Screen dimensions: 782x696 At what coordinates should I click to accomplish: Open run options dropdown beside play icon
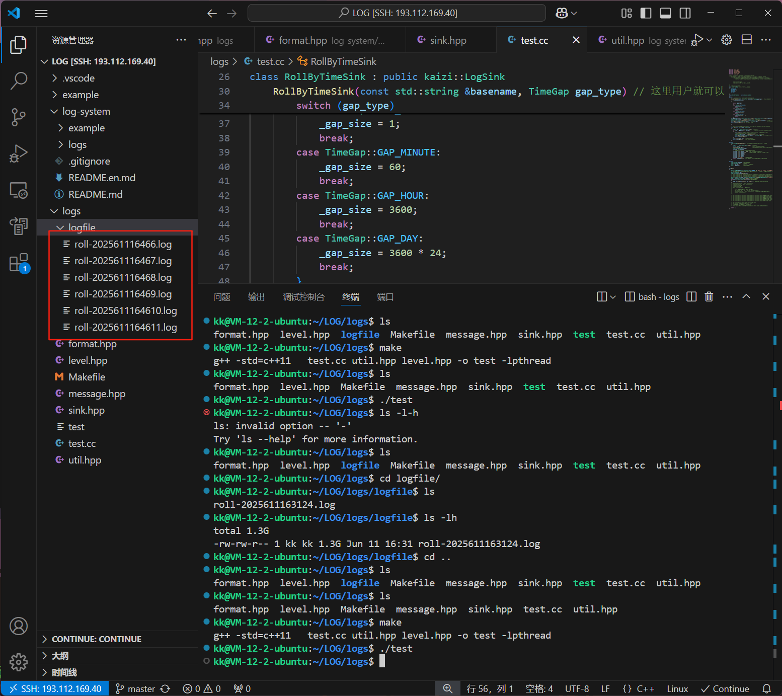pyautogui.click(x=710, y=40)
